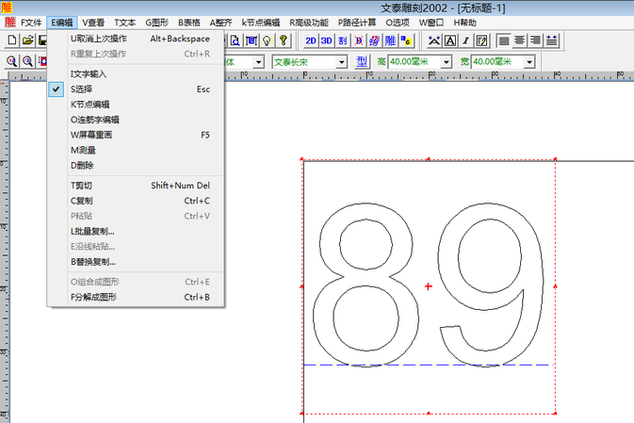
Task: Click the 3D toolbar icon
Action: 327,41
